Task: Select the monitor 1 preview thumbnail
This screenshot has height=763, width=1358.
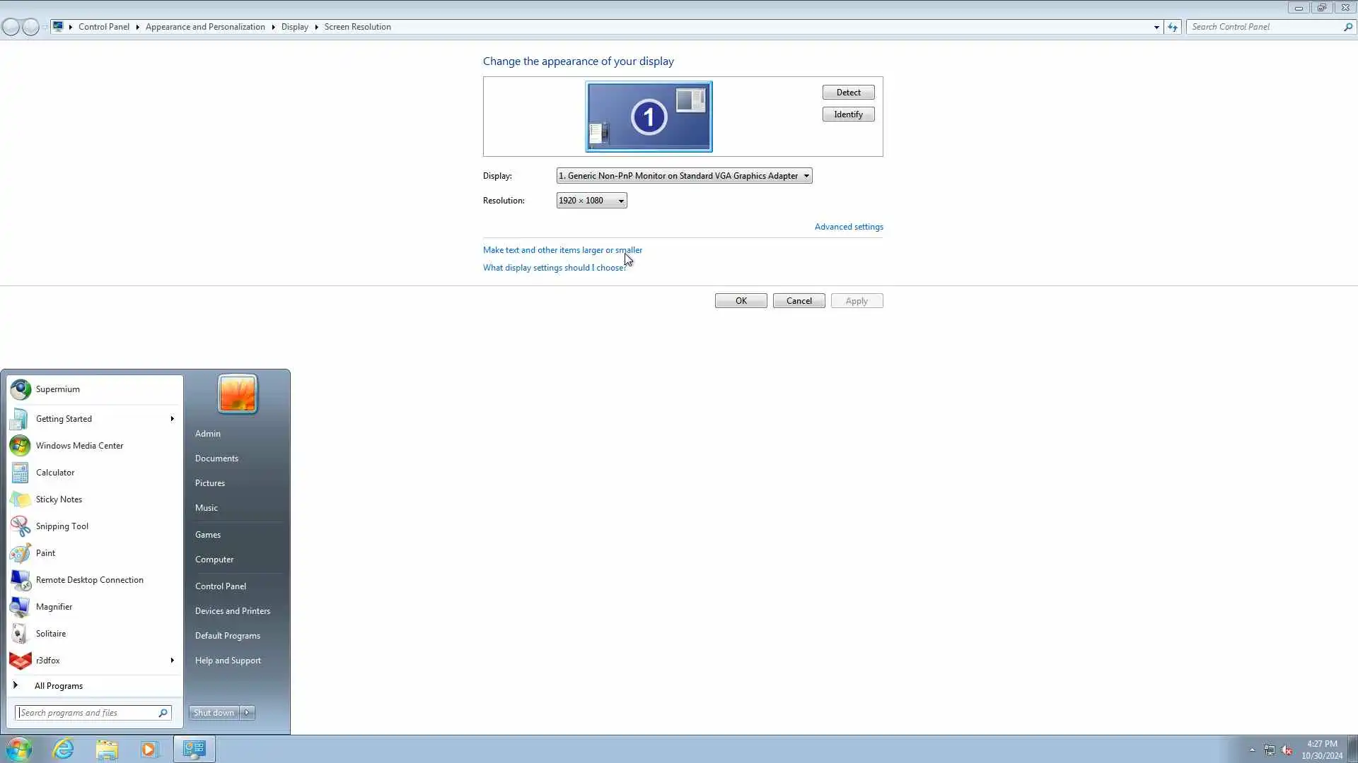Action: pos(649,117)
